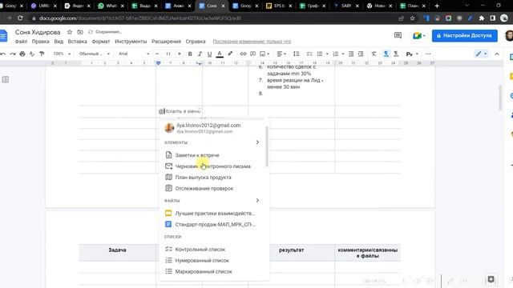513x288 pixels.
Task: Open the Файл menu
Action: click(x=22, y=42)
